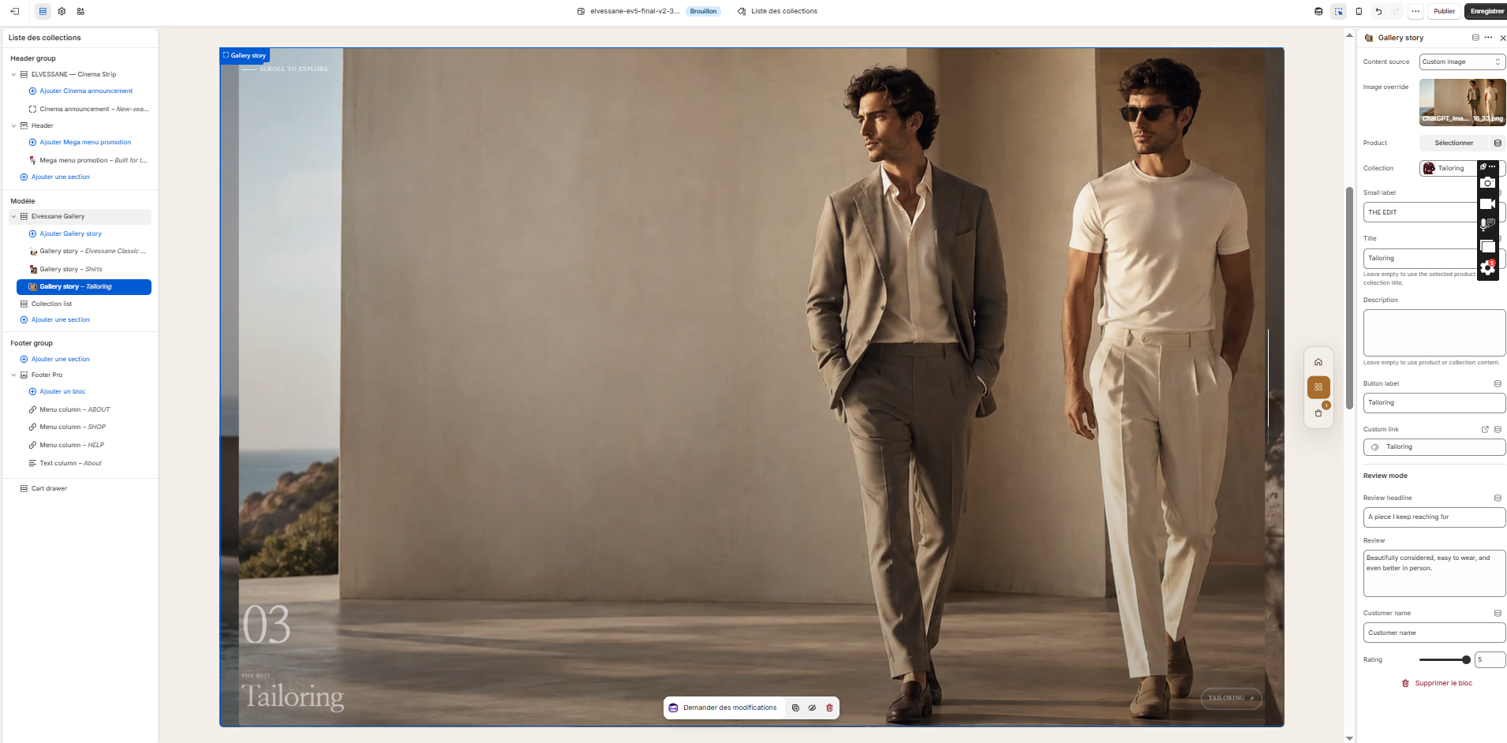The width and height of the screenshot is (1507, 743).
Task: Open the Content source dropdown
Action: click(x=1462, y=62)
